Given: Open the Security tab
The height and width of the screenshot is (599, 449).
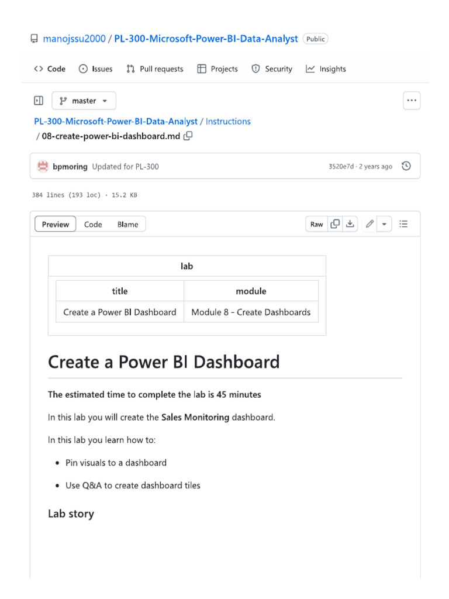Looking at the screenshot, I should [272, 69].
